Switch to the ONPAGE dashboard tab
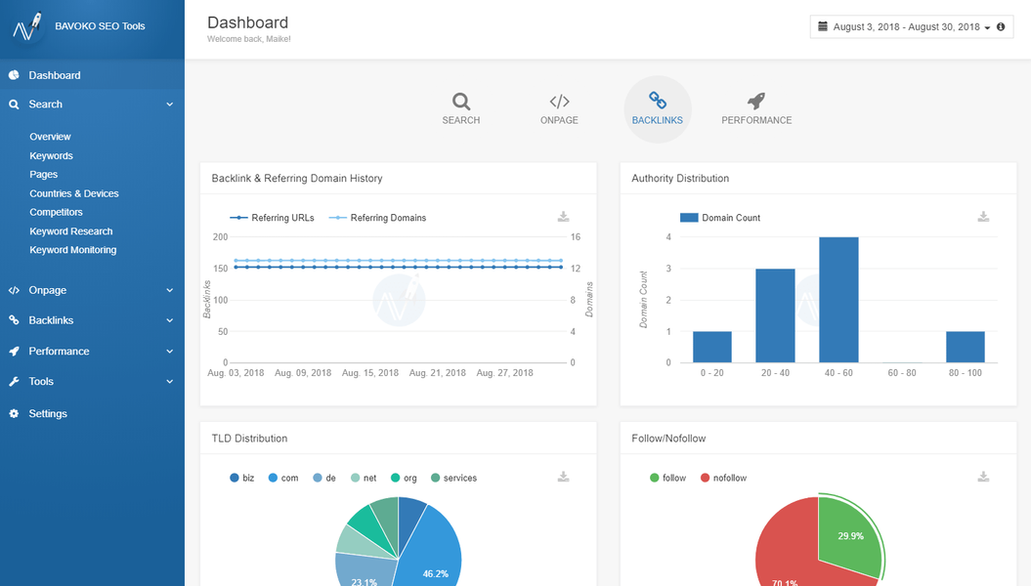 (560, 109)
